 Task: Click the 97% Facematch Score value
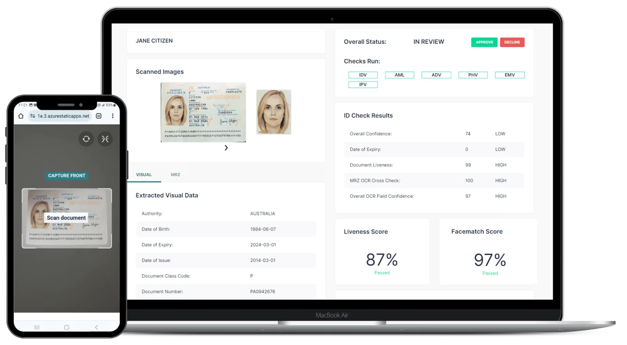tap(490, 260)
